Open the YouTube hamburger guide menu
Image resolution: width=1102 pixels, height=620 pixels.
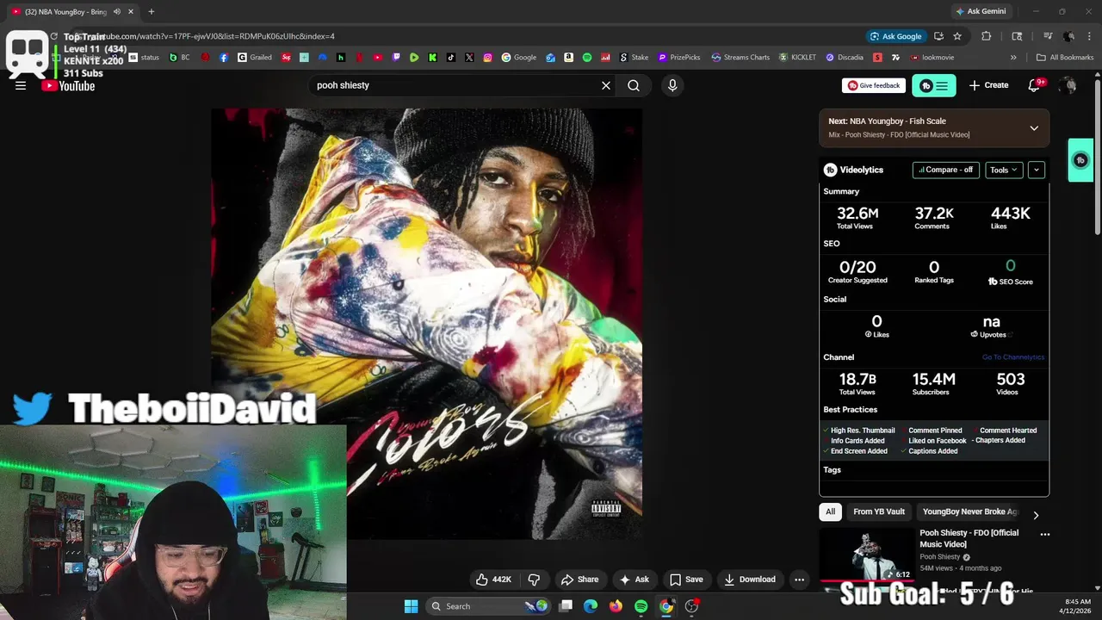(21, 85)
